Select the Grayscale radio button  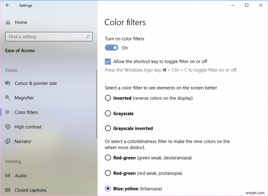click(108, 113)
